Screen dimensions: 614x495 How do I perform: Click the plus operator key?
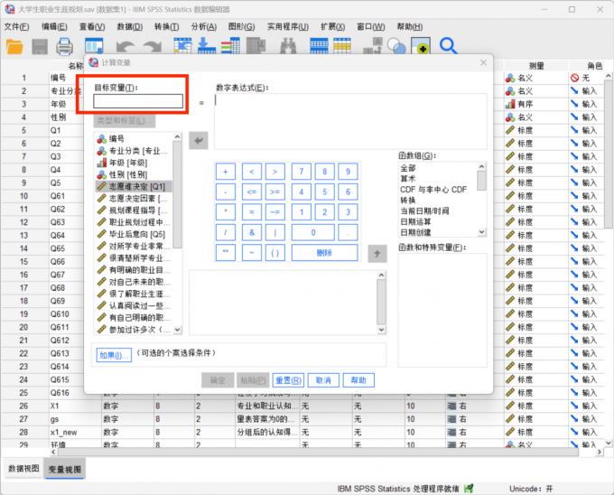(x=226, y=172)
